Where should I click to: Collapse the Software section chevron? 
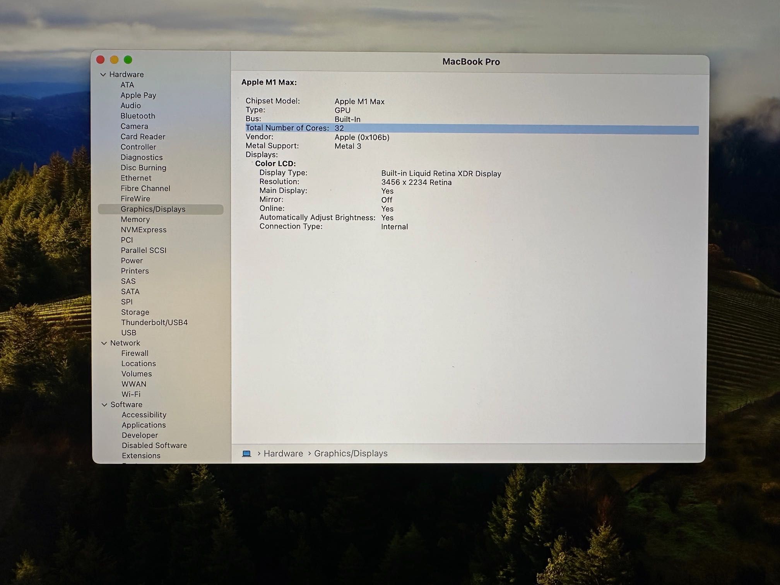(x=104, y=405)
